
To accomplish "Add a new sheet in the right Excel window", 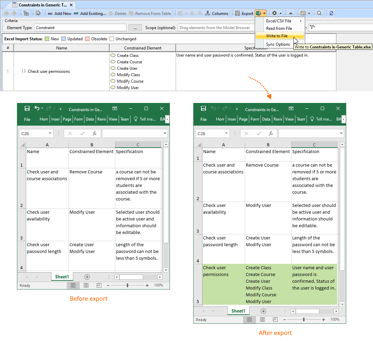I will click(263, 311).
